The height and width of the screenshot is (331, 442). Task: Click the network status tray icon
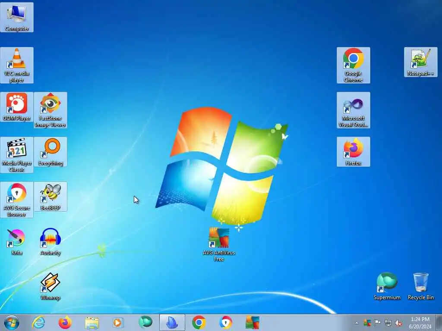[x=388, y=323]
